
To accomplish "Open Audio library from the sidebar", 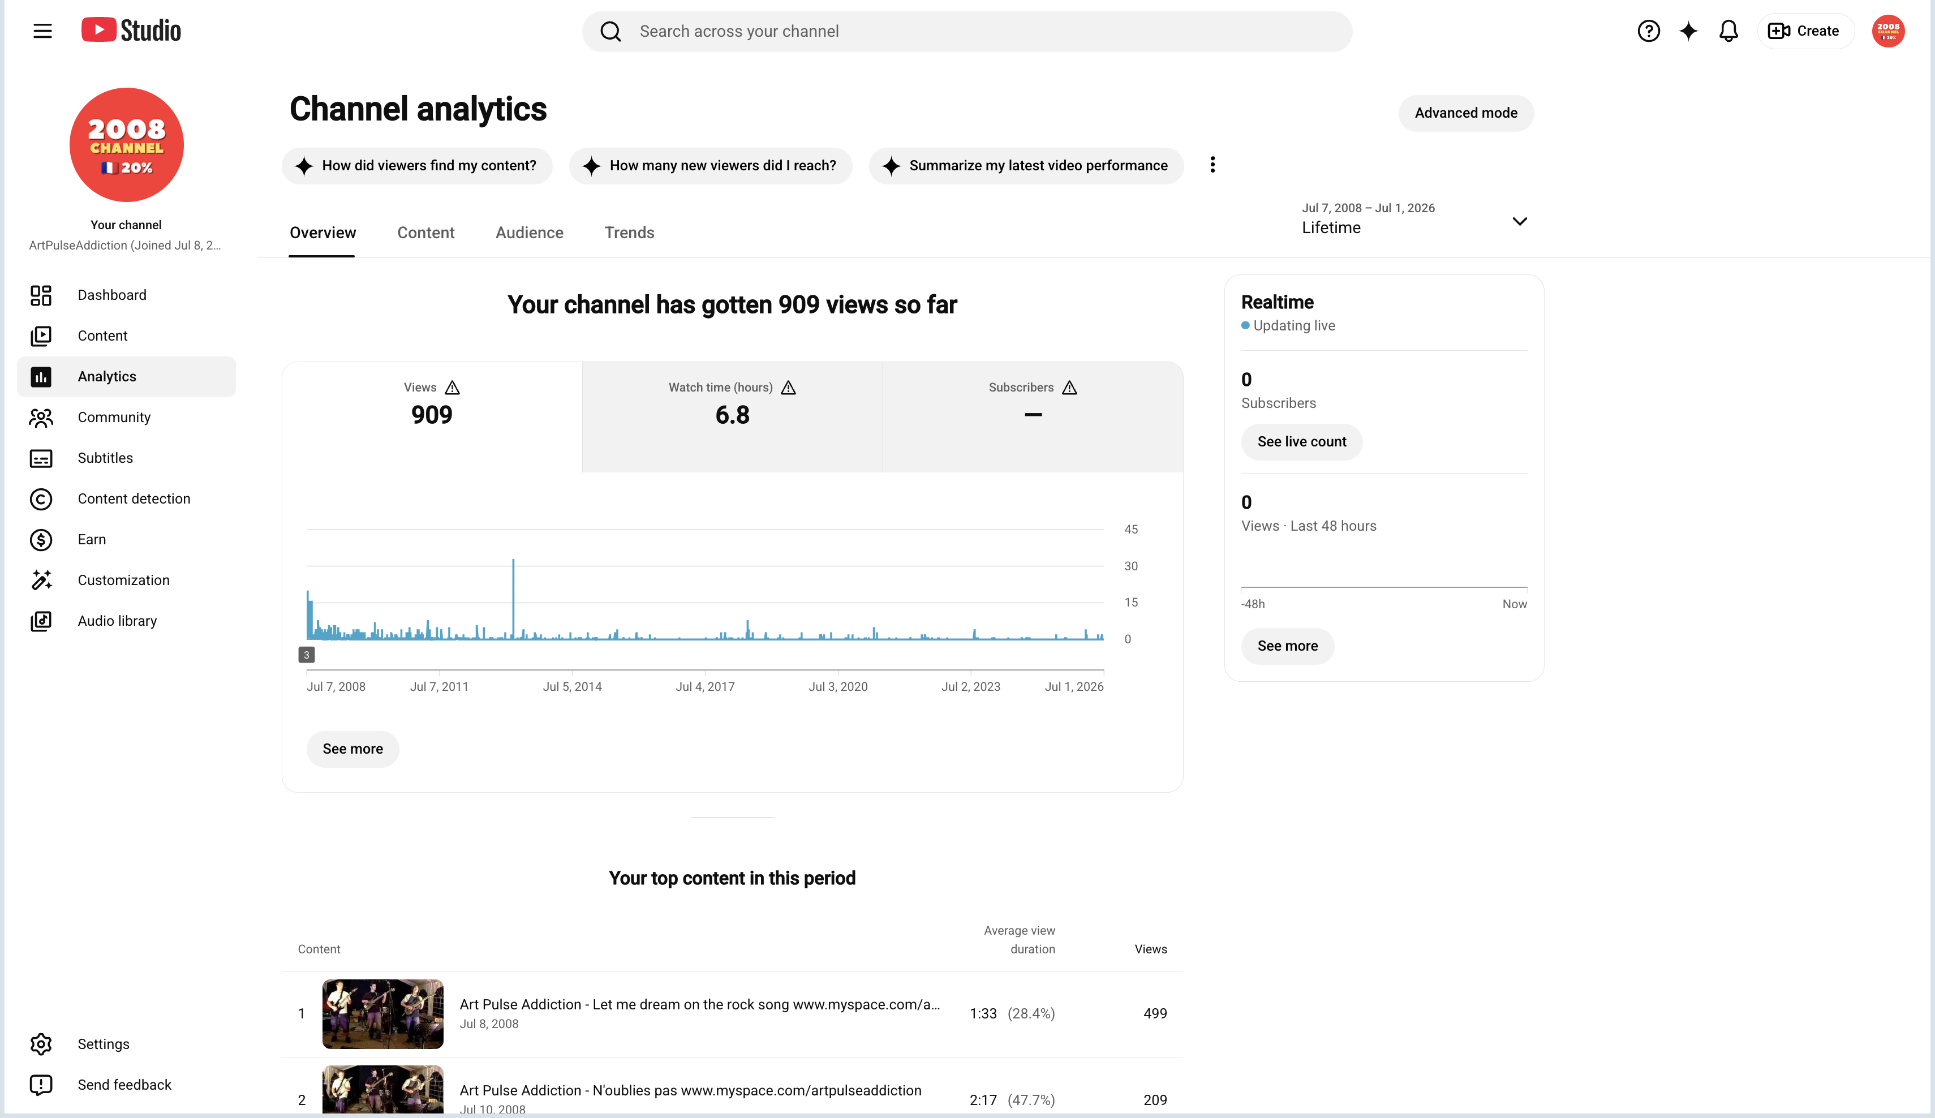I will [x=127, y=621].
